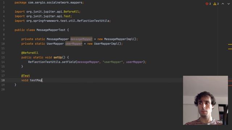Go to previous highlighted error arrow
The image size is (232, 130).
point(223,4)
